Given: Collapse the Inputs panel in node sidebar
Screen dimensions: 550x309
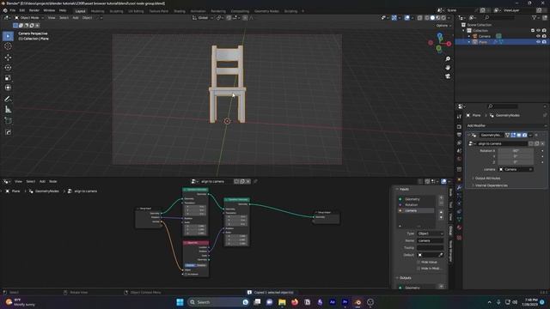Looking at the screenshot, I should pyautogui.click(x=403, y=189).
